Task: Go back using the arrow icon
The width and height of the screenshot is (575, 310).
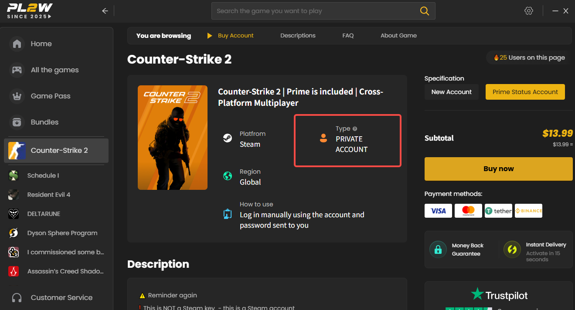Action: [105, 11]
